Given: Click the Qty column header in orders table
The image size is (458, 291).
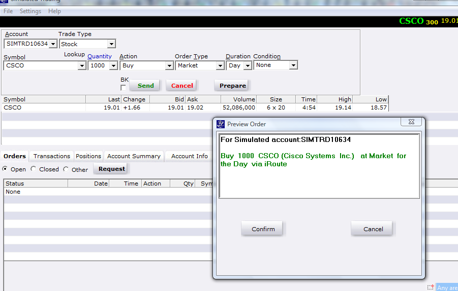Looking at the screenshot, I should coord(182,184).
